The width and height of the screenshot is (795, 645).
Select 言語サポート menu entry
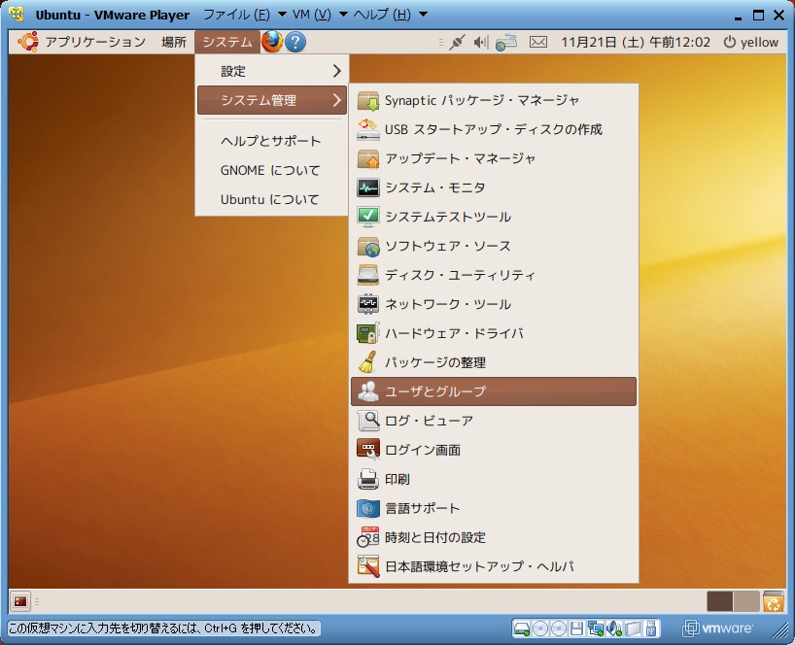(494, 508)
